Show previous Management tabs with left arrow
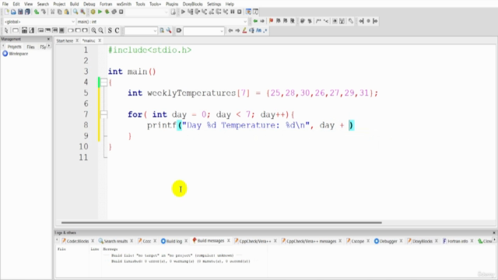This screenshot has width=498, height=280. tap(3, 47)
